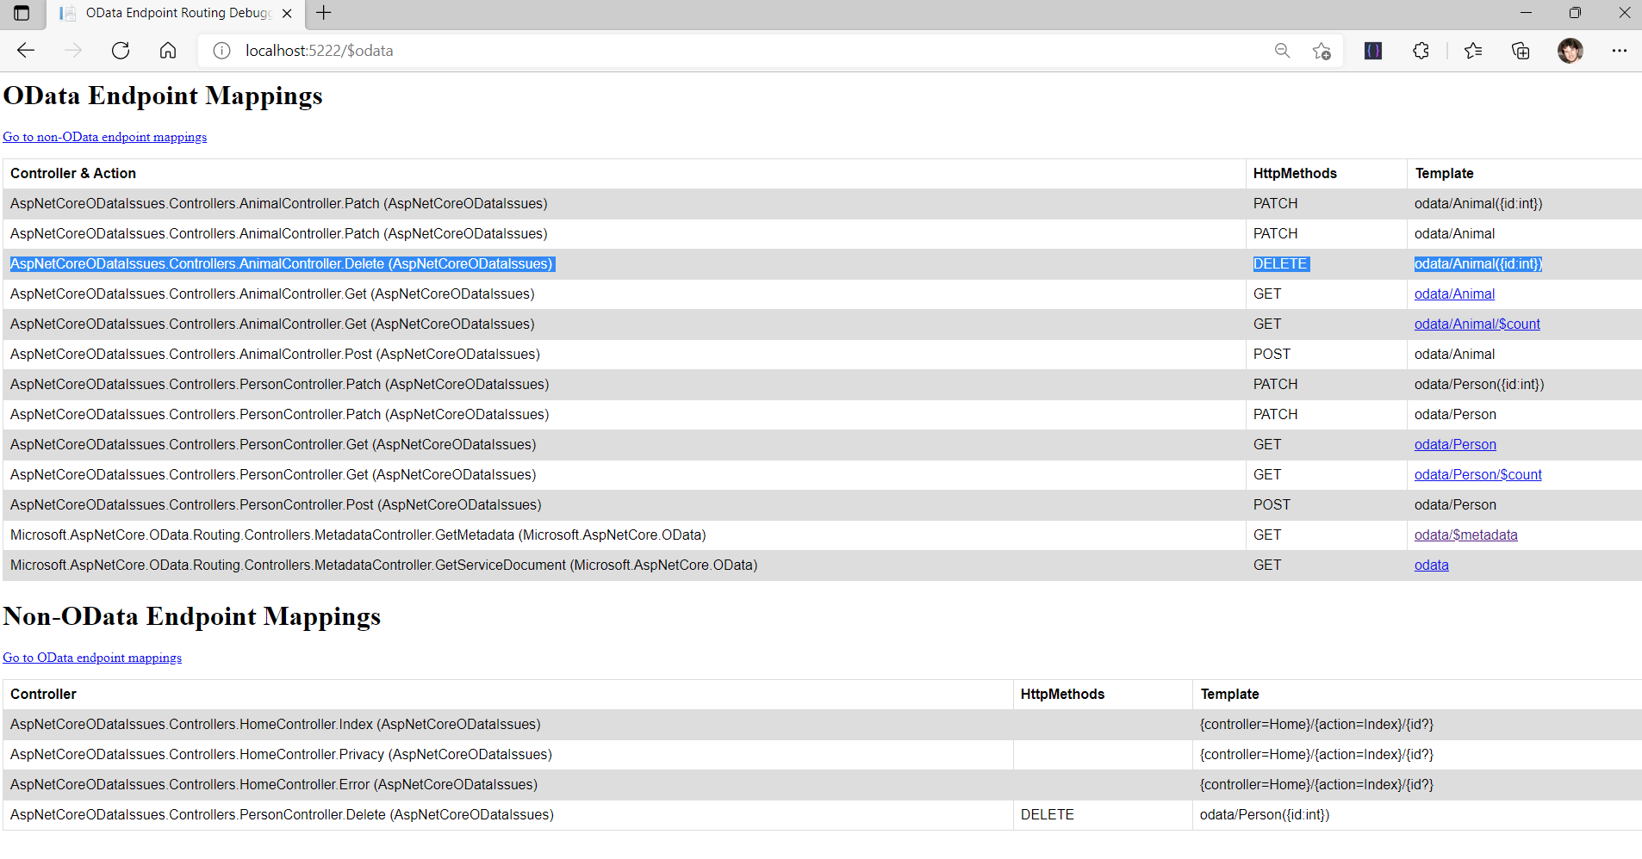Open the Settings and more ellipsis menu

[x=1620, y=50]
